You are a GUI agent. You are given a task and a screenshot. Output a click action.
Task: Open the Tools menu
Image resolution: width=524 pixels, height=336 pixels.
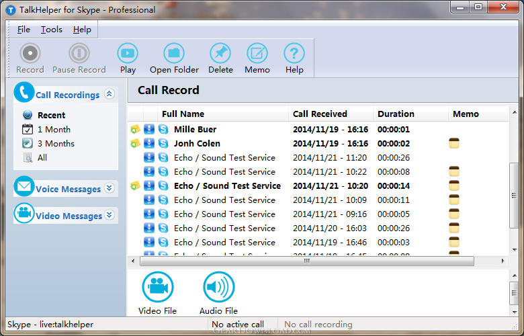[52, 30]
